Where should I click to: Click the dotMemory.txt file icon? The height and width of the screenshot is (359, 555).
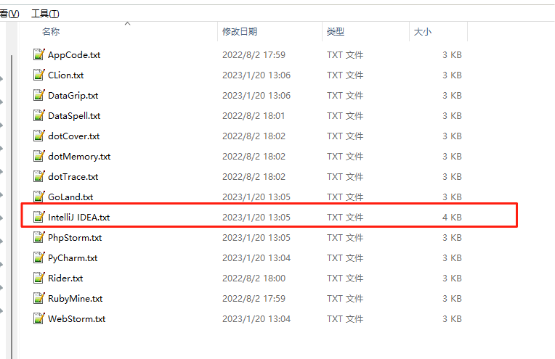pyautogui.click(x=39, y=156)
